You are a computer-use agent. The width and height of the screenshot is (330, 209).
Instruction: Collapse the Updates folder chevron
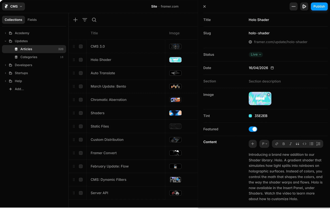click(5, 41)
